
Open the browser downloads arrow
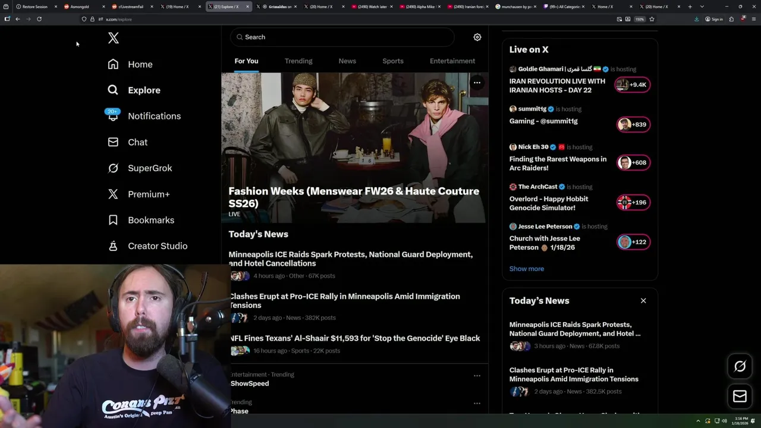(x=696, y=19)
